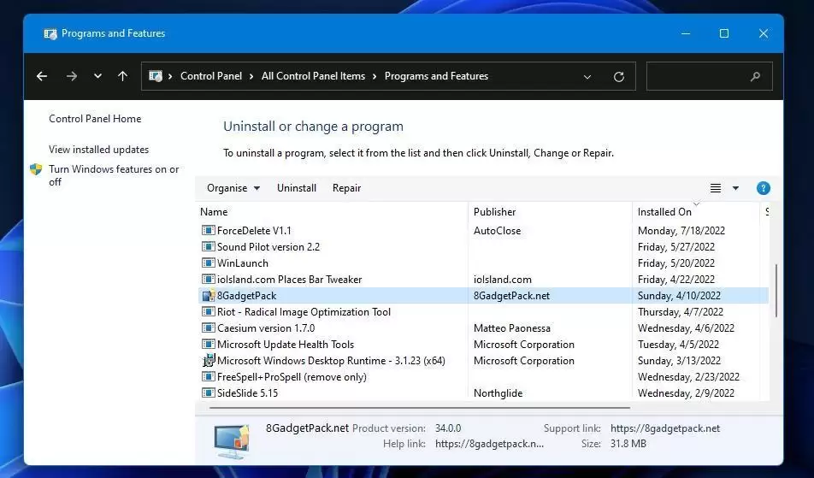Click Repair in the toolbar
This screenshot has width=814, height=478.
[x=347, y=188]
